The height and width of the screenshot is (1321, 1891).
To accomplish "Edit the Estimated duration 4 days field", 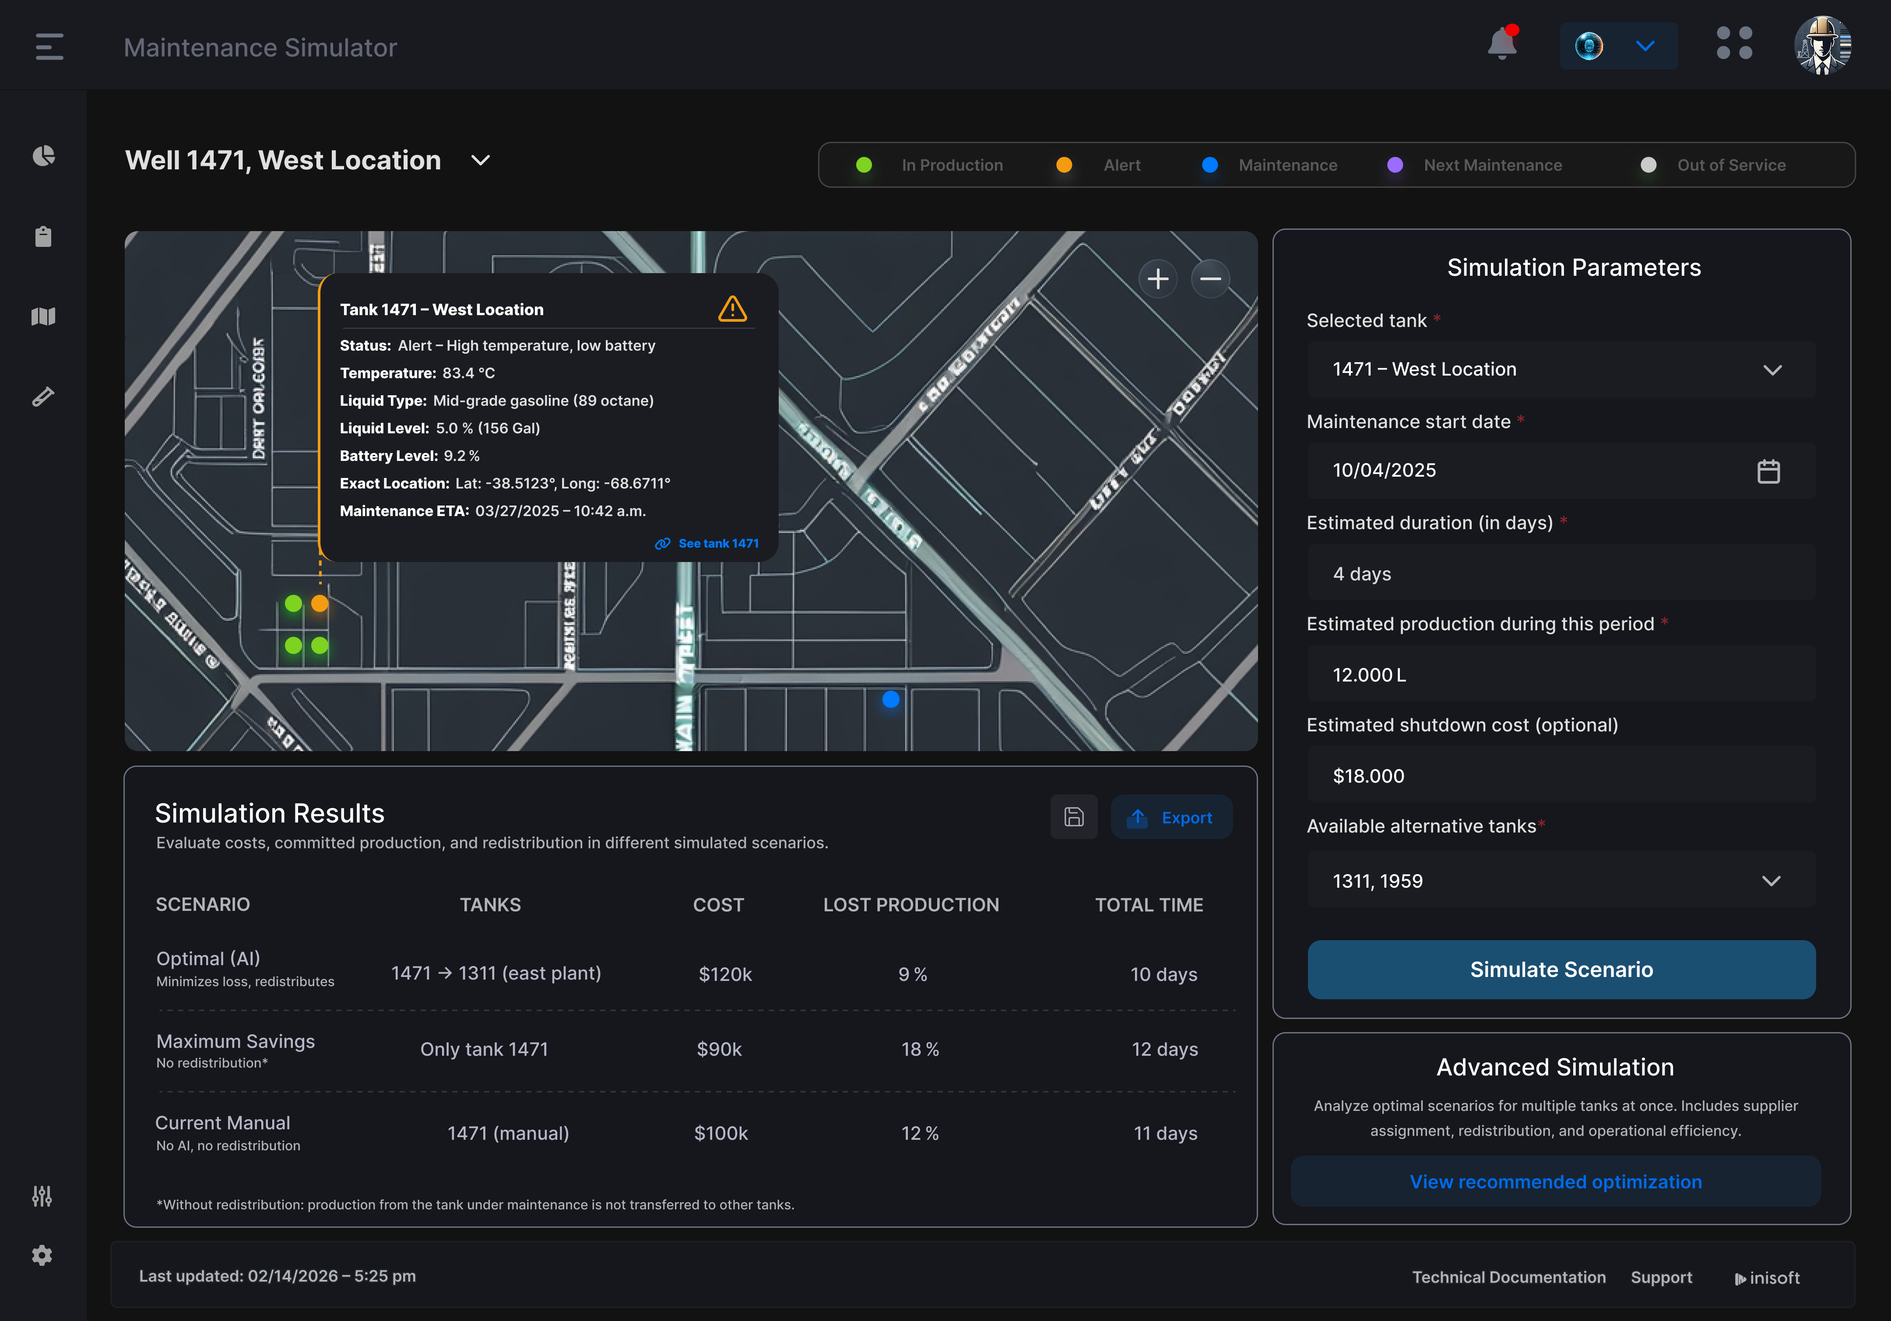I will click(x=1561, y=573).
